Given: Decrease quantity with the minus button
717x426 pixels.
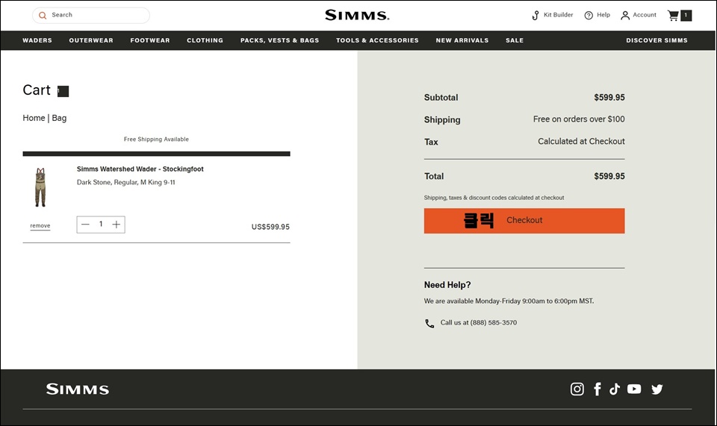Looking at the screenshot, I should point(85,224).
